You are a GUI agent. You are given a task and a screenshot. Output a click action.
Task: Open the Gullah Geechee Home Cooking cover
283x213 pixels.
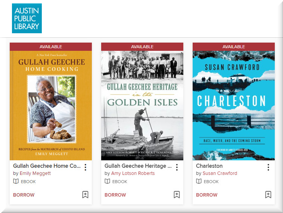click(51, 105)
